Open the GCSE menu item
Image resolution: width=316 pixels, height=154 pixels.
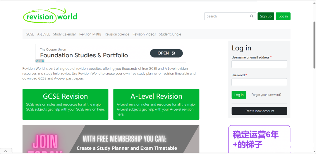pos(30,34)
